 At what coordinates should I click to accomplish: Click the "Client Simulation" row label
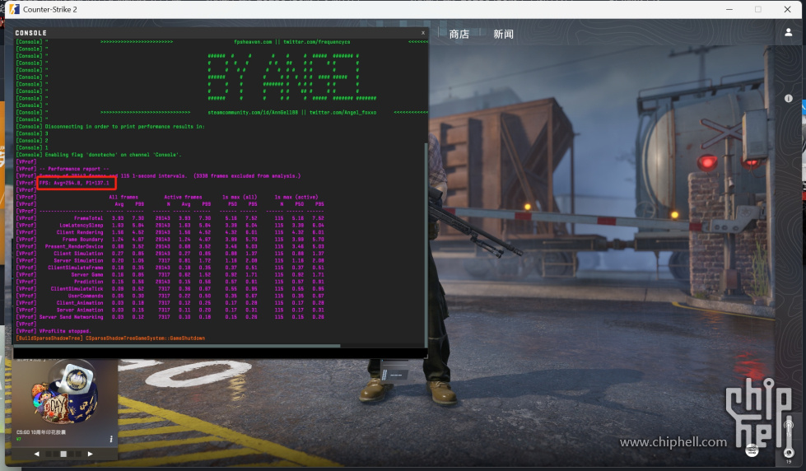click(x=78, y=254)
